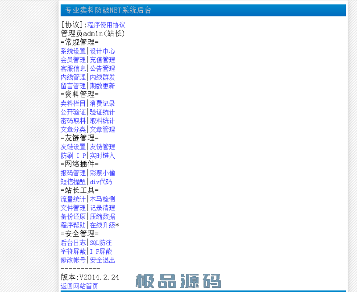This screenshot has height=292, width=357.
Task: Open 文章管理 (Article Management)
Action: (x=102, y=129)
